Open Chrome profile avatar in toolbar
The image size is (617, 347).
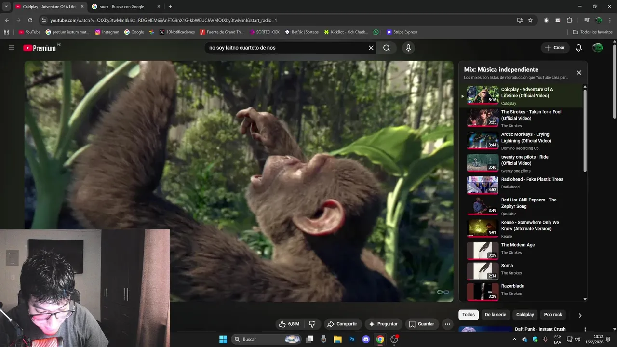tap(598, 20)
